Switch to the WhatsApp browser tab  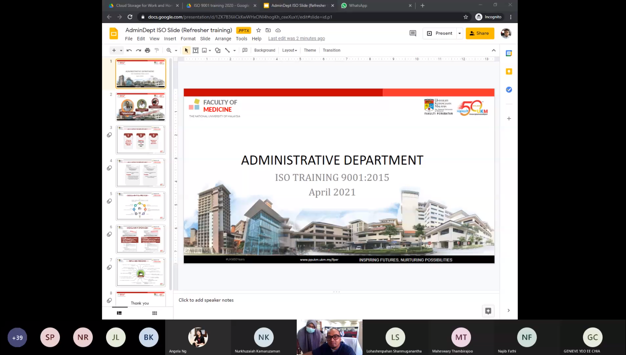(357, 5)
